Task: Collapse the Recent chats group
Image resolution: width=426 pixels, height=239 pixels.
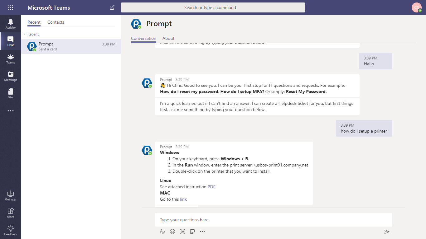Action: [x=25, y=34]
